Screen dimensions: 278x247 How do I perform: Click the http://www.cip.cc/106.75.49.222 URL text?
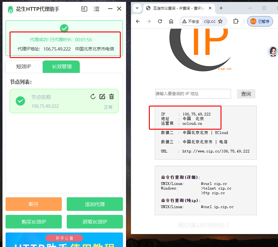216,151
